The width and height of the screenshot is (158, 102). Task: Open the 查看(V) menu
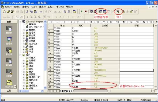[x=26, y=7]
